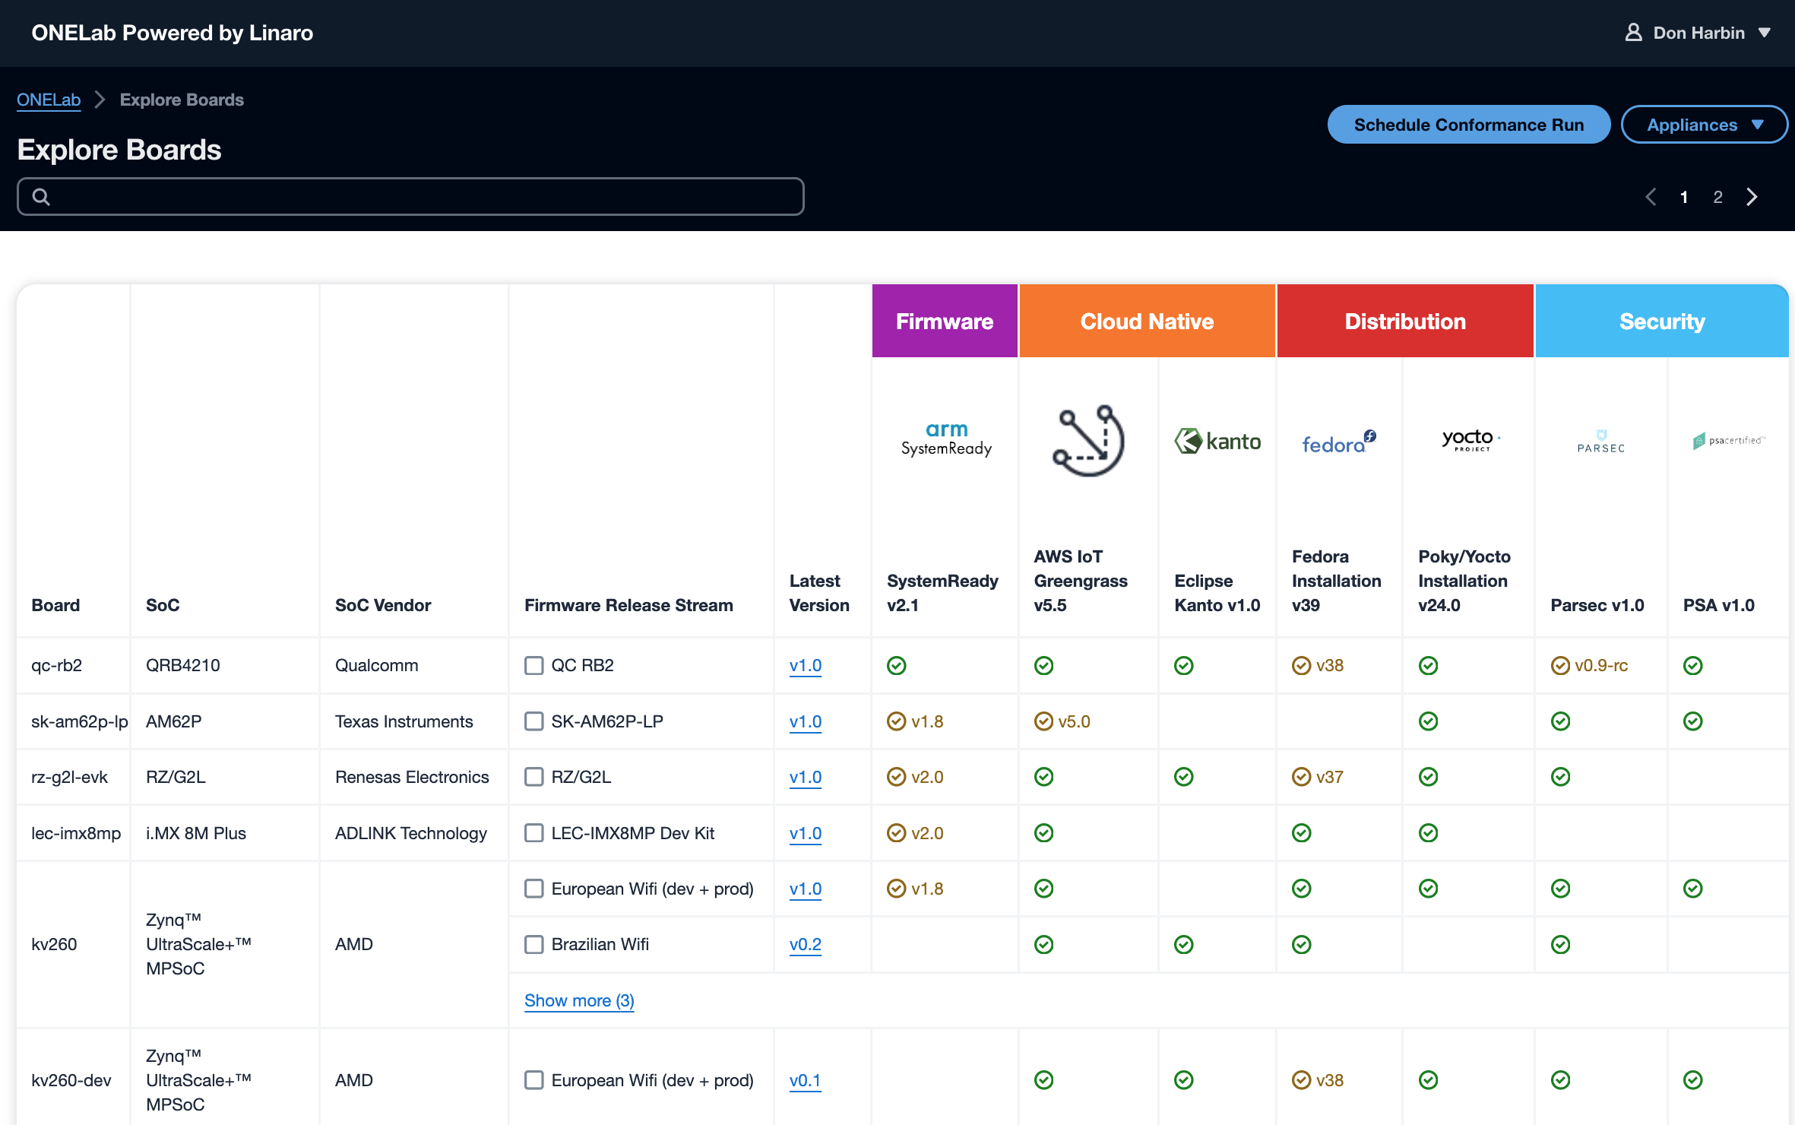Click the Firmware Release Stream column header
1795x1125 pixels.
pyautogui.click(x=628, y=605)
